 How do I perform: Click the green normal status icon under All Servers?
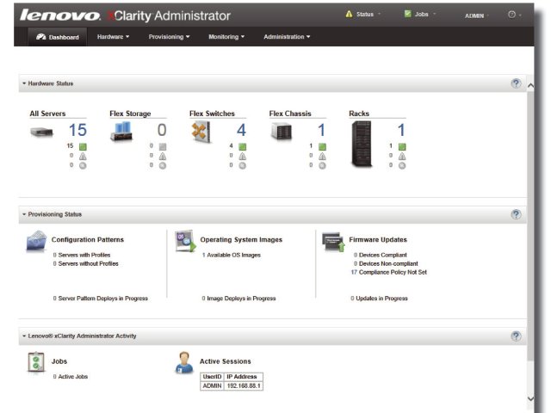83,146
